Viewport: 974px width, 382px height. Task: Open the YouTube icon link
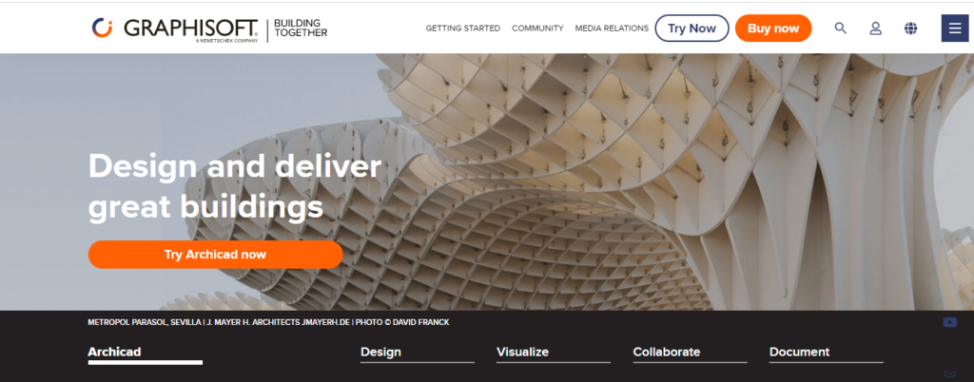tap(950, 322)
